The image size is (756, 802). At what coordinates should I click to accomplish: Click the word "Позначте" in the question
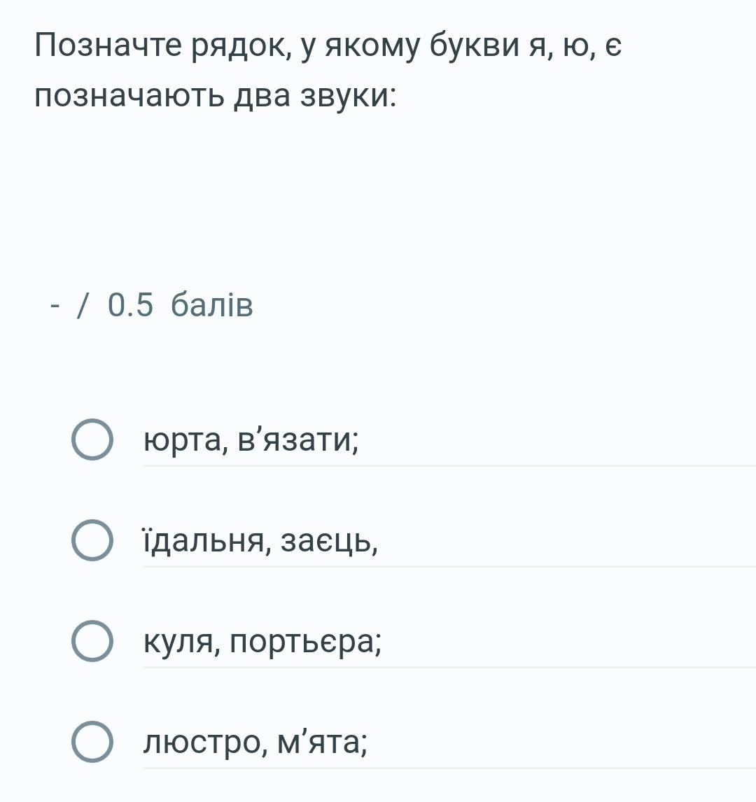point(108,47)
